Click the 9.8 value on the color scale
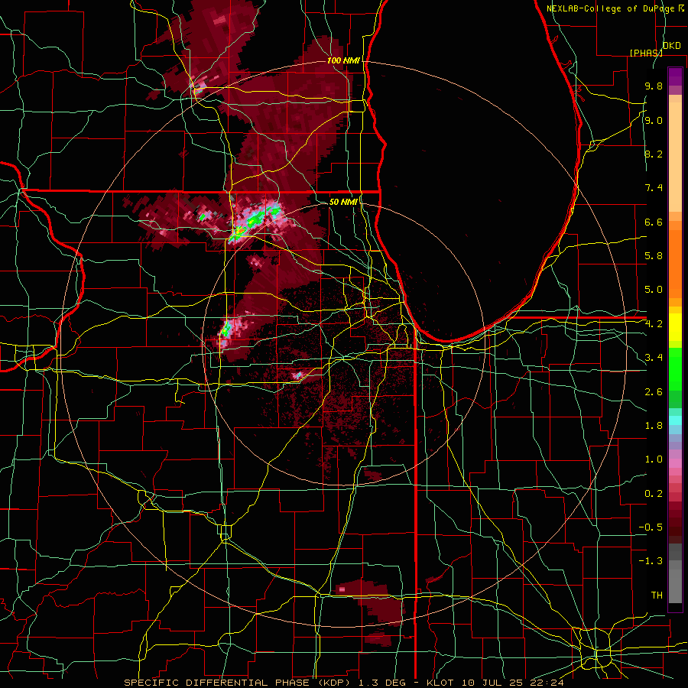 (x=654, y=86)
